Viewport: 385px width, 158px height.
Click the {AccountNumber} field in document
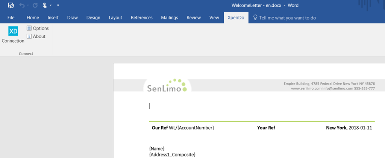[196, 128]
